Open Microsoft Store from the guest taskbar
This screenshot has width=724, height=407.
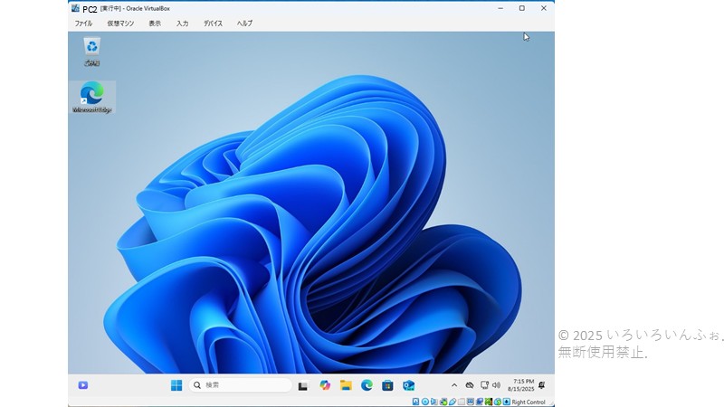click(x=387, y=385)
